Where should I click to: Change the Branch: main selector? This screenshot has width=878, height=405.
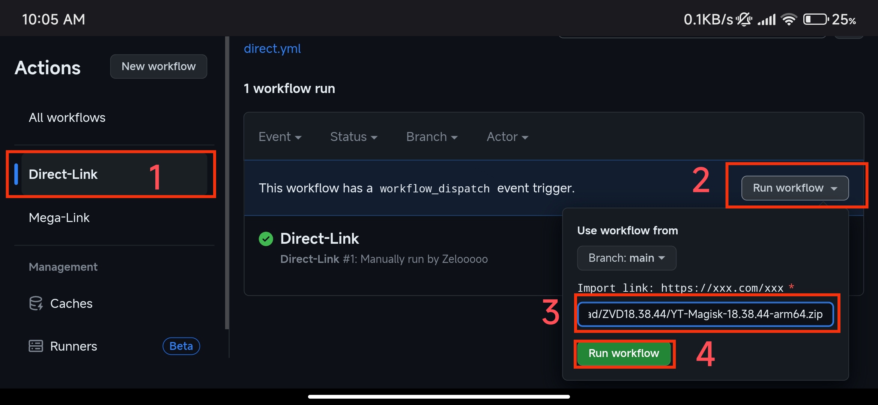point(627,258)
